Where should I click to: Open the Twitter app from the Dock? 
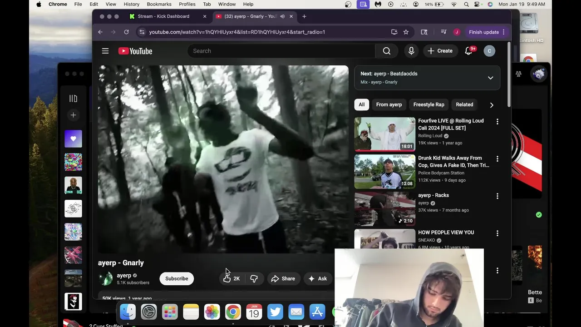click(275, 312)
